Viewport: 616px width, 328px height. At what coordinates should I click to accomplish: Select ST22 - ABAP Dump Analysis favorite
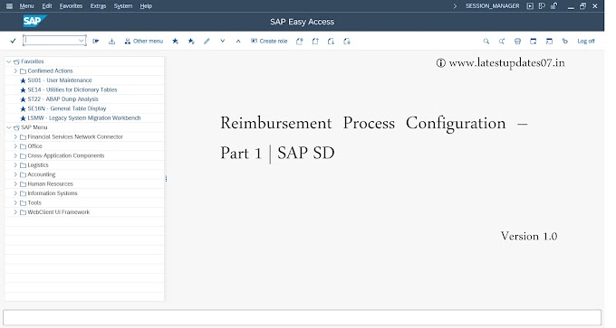click(x=63, y=99)
